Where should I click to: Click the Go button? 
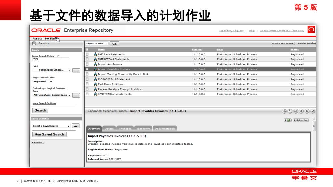(x=114, y=44)
